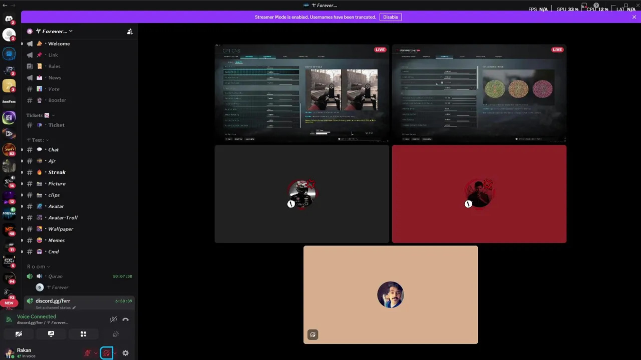Click Voice Connected status text
Image resolution: width=641 pixels, height=360 pixels.
pos(37,316)
